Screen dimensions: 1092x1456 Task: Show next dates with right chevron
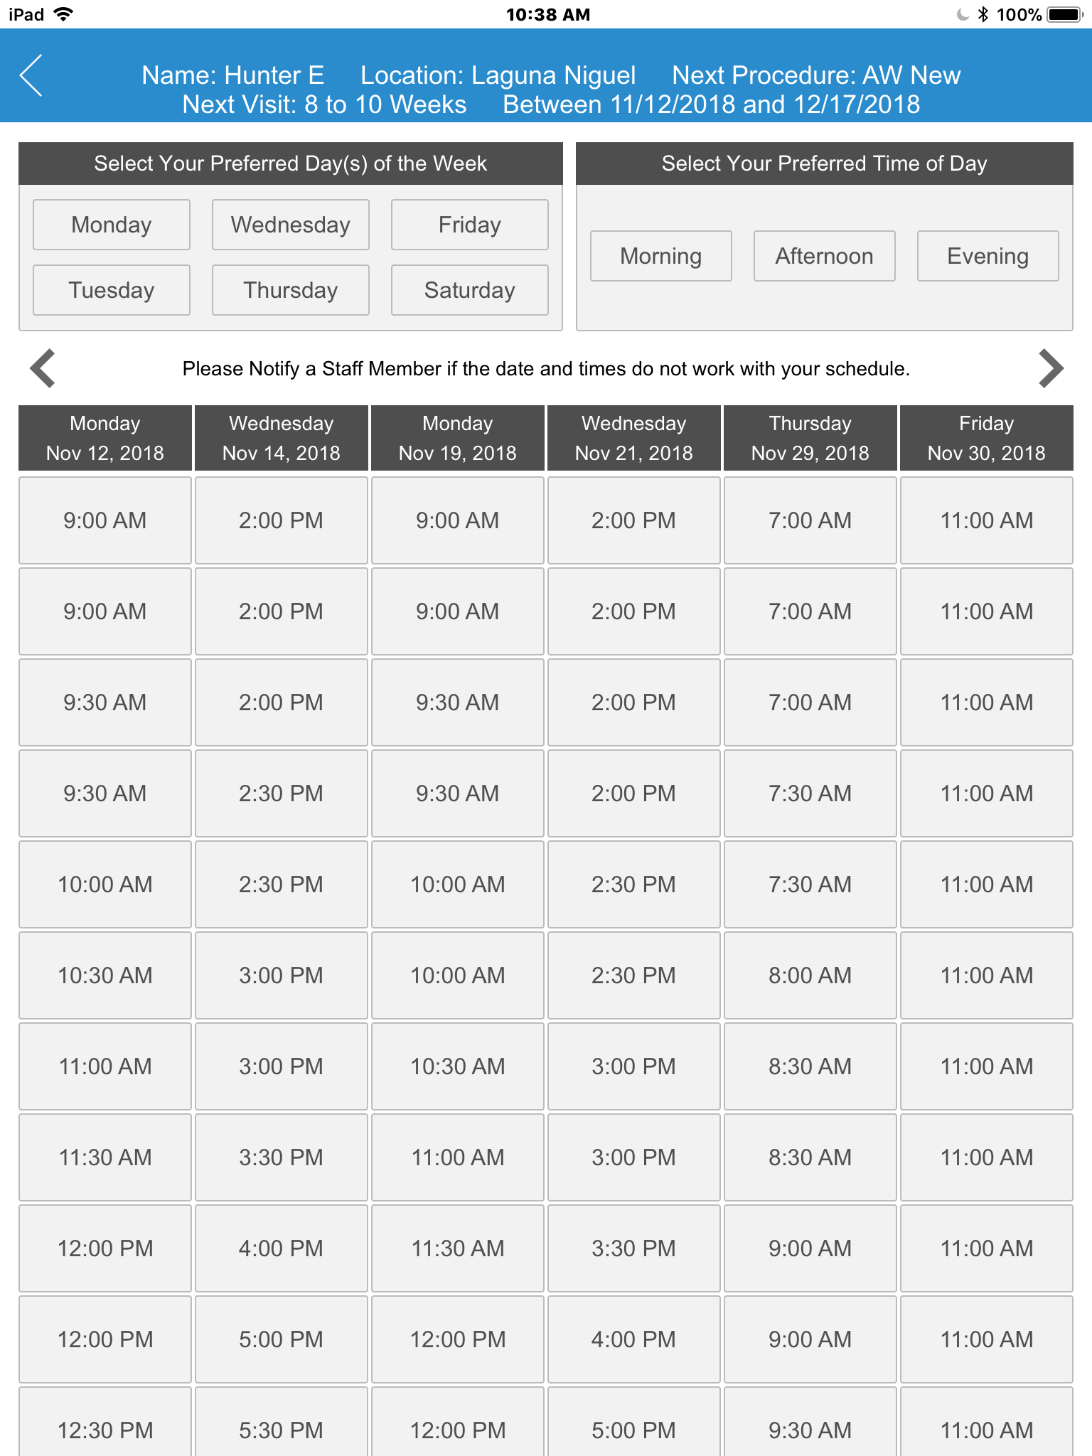pyautogui.click(x=1051, y=368)
